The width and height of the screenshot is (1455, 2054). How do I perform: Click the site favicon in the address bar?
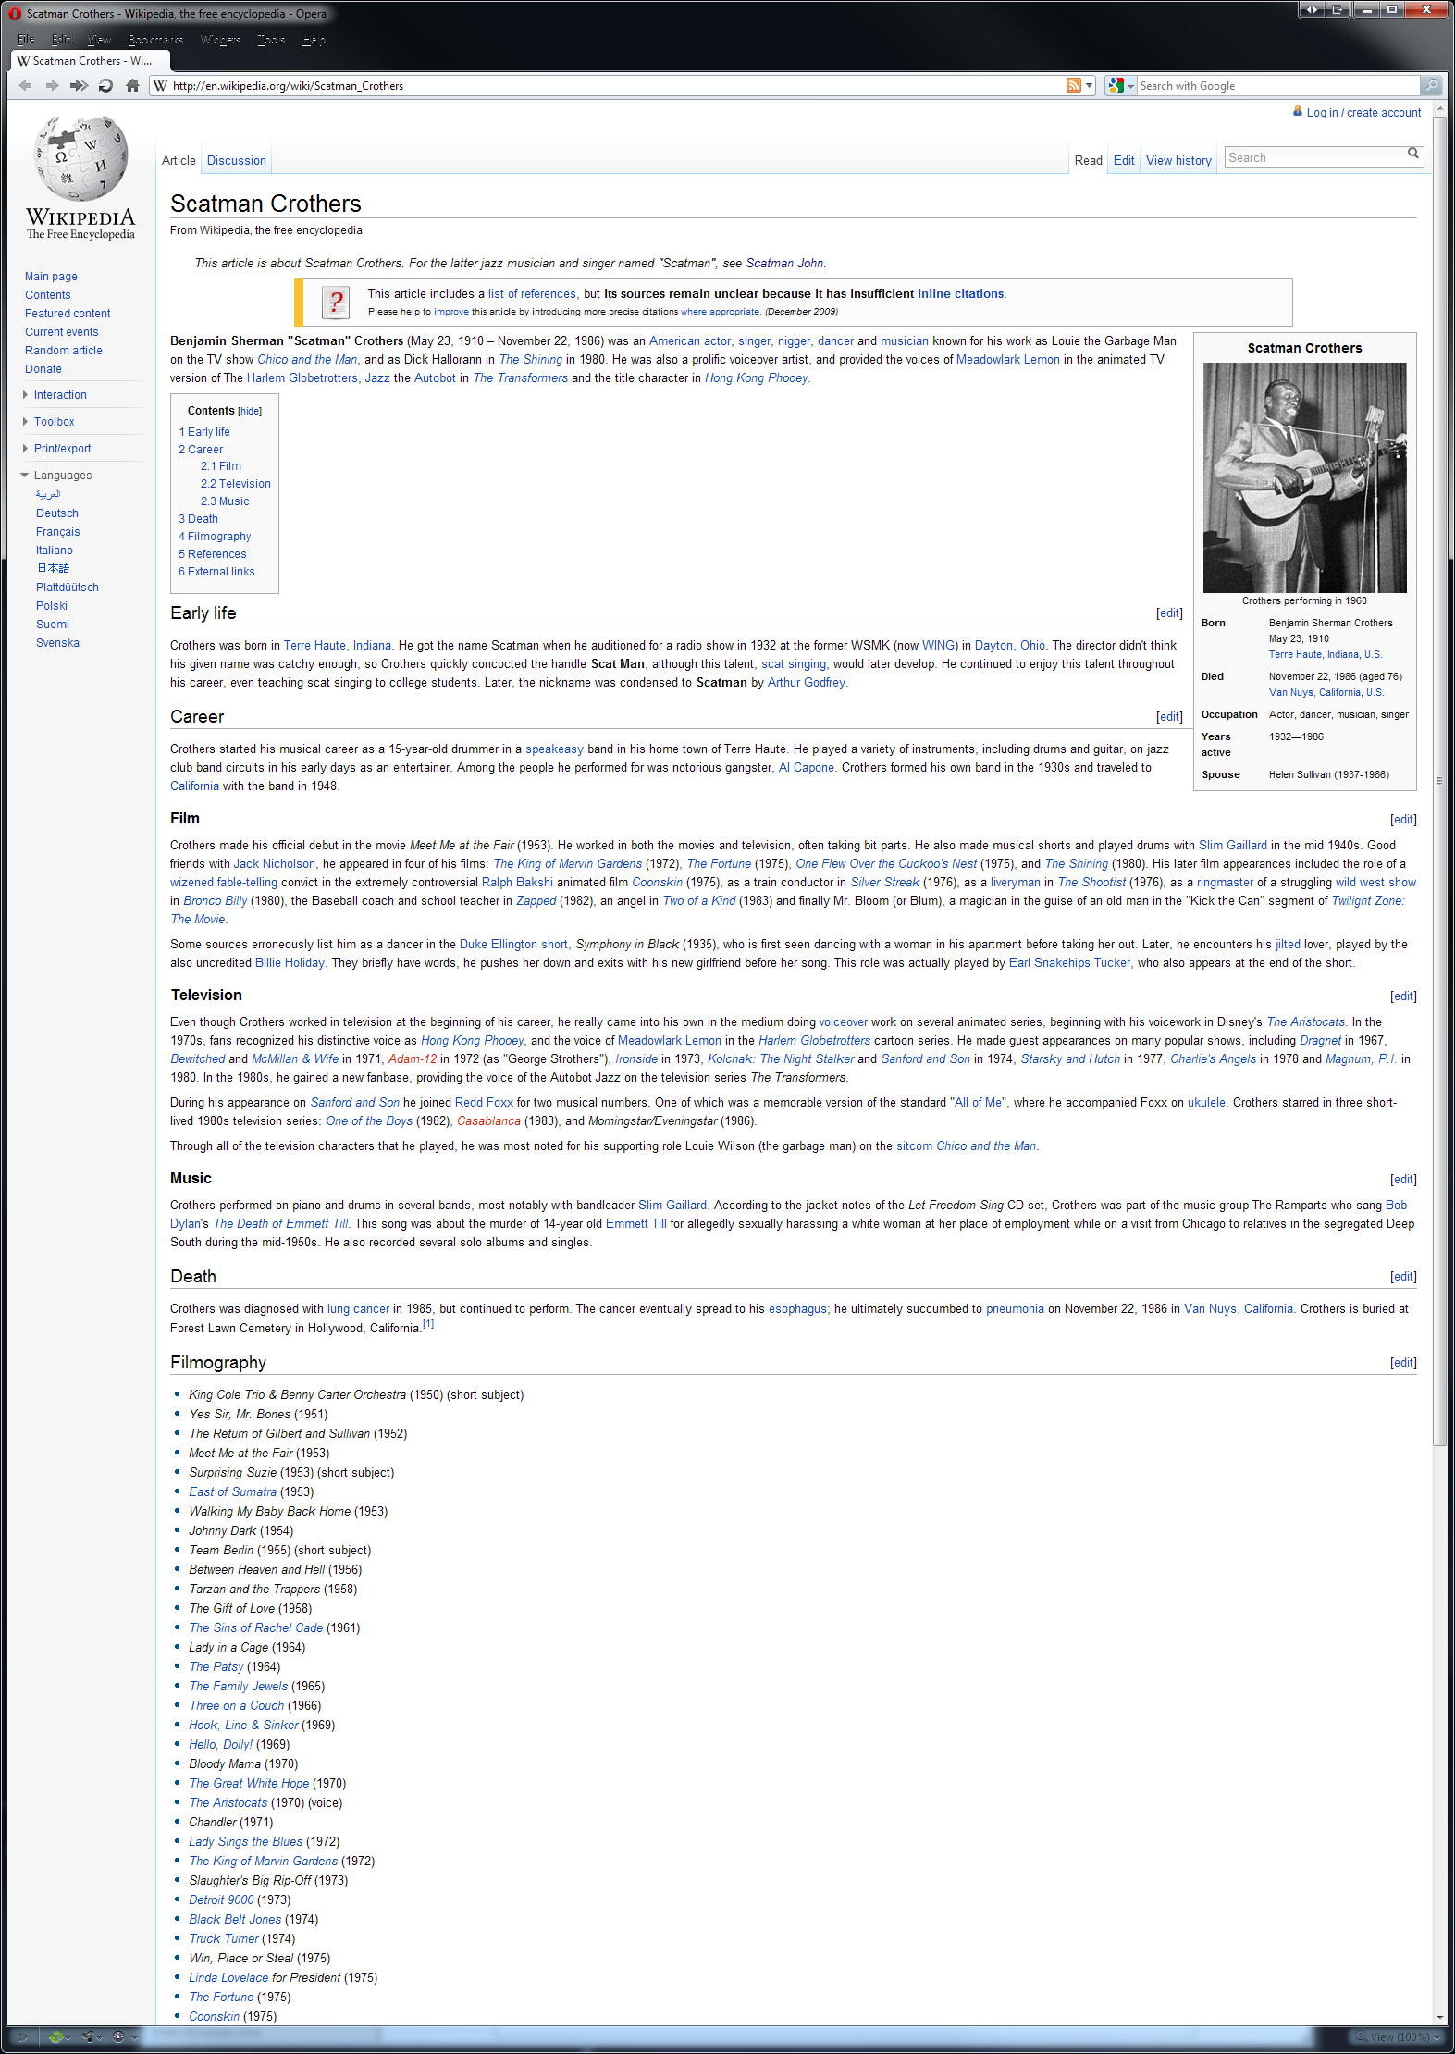click(161, 86)
